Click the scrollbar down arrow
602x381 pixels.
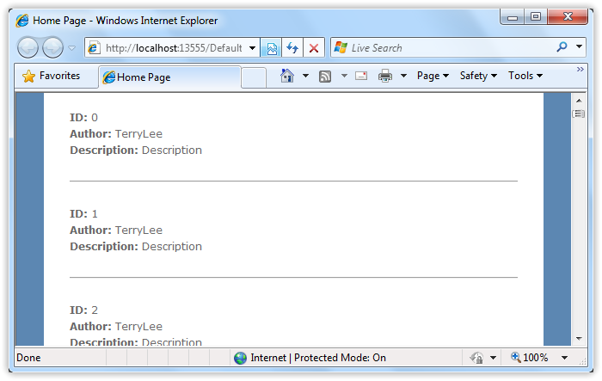pyautogui.click(x=579, y=339)
